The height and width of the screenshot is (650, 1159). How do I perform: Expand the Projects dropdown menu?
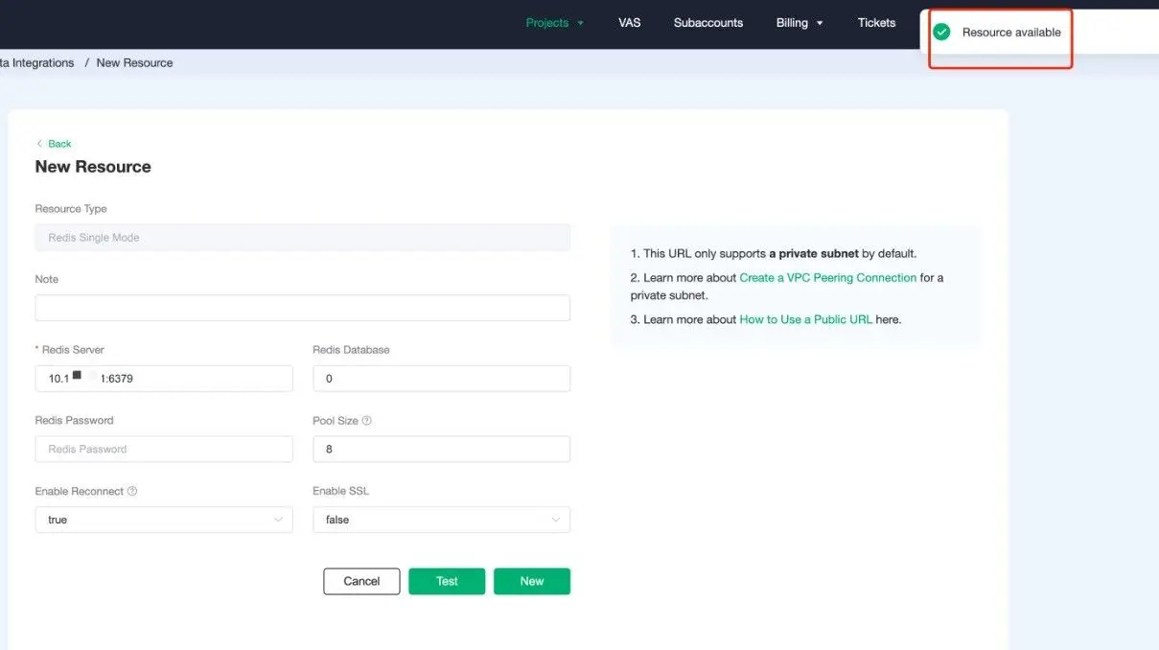(x=554, y=22)
